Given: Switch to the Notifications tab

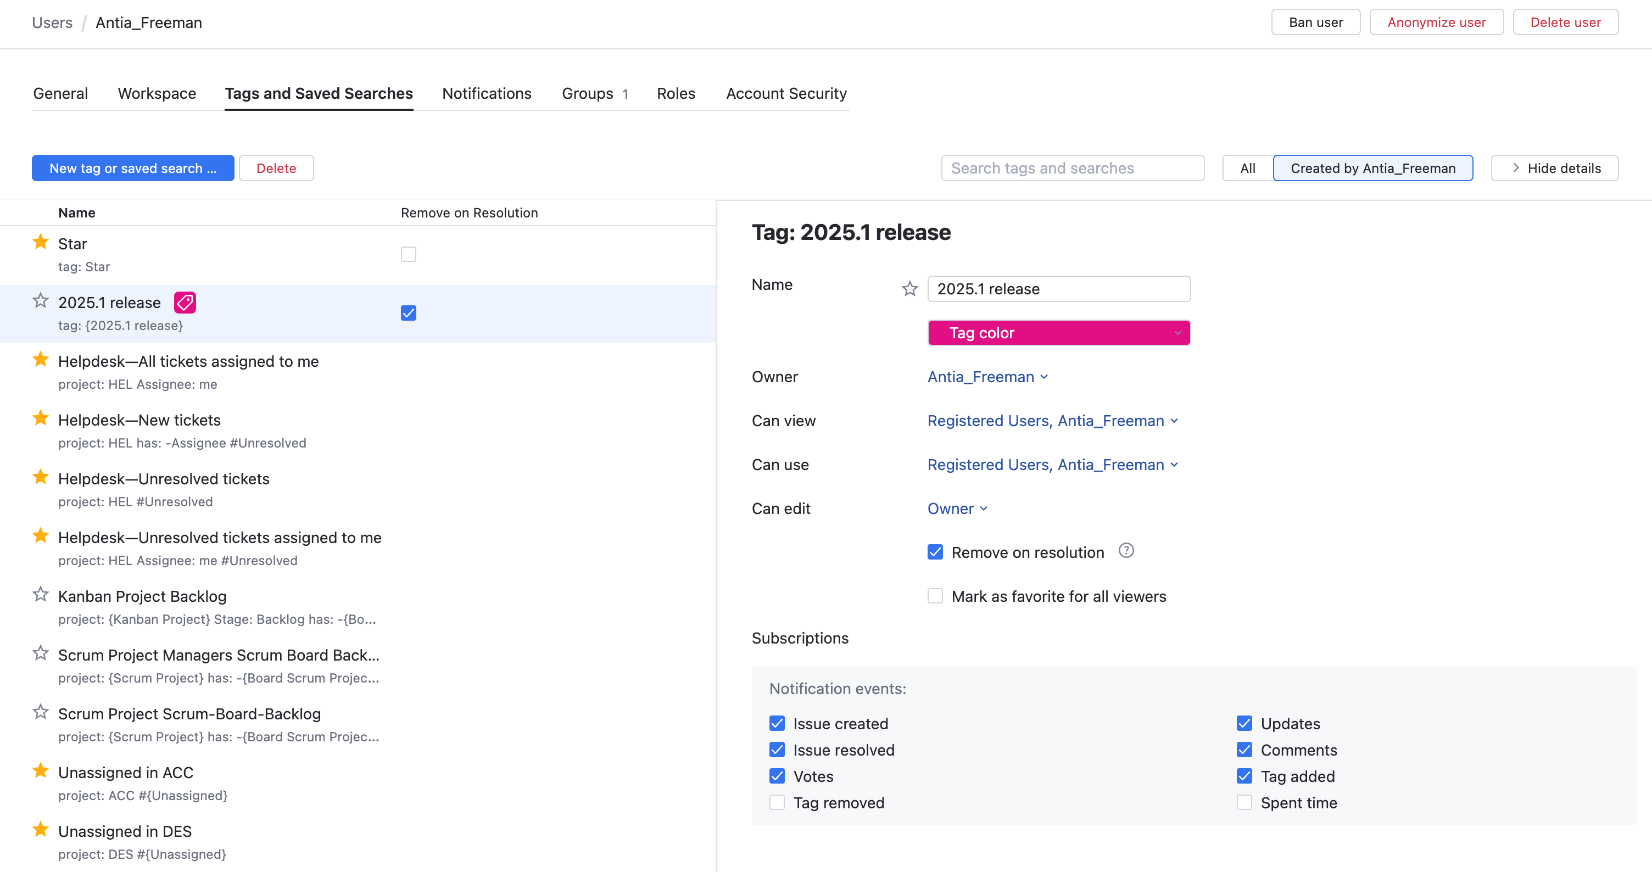Looking at the screenshot, I should 486,93.
